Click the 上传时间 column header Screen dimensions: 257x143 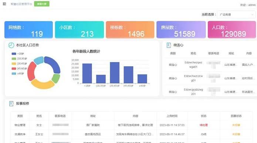click(172, 116)
